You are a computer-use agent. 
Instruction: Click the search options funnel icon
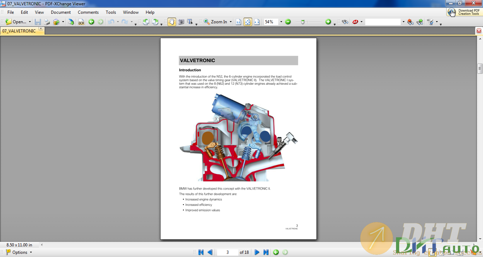tap(430, 22)
